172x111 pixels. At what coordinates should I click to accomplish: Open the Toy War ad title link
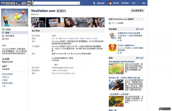click(119, 94)
